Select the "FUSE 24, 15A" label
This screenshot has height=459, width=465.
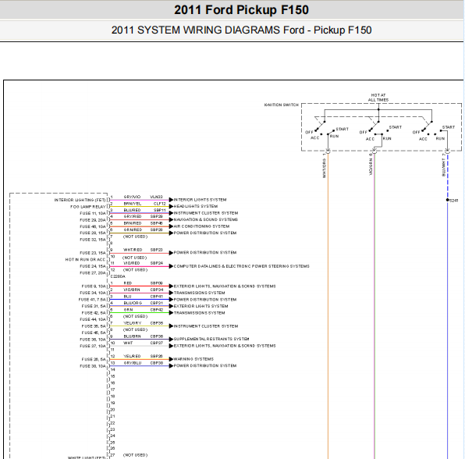(93, 266)
